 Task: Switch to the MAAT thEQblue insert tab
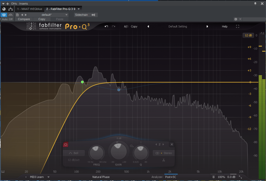click(x=29, y=9)
